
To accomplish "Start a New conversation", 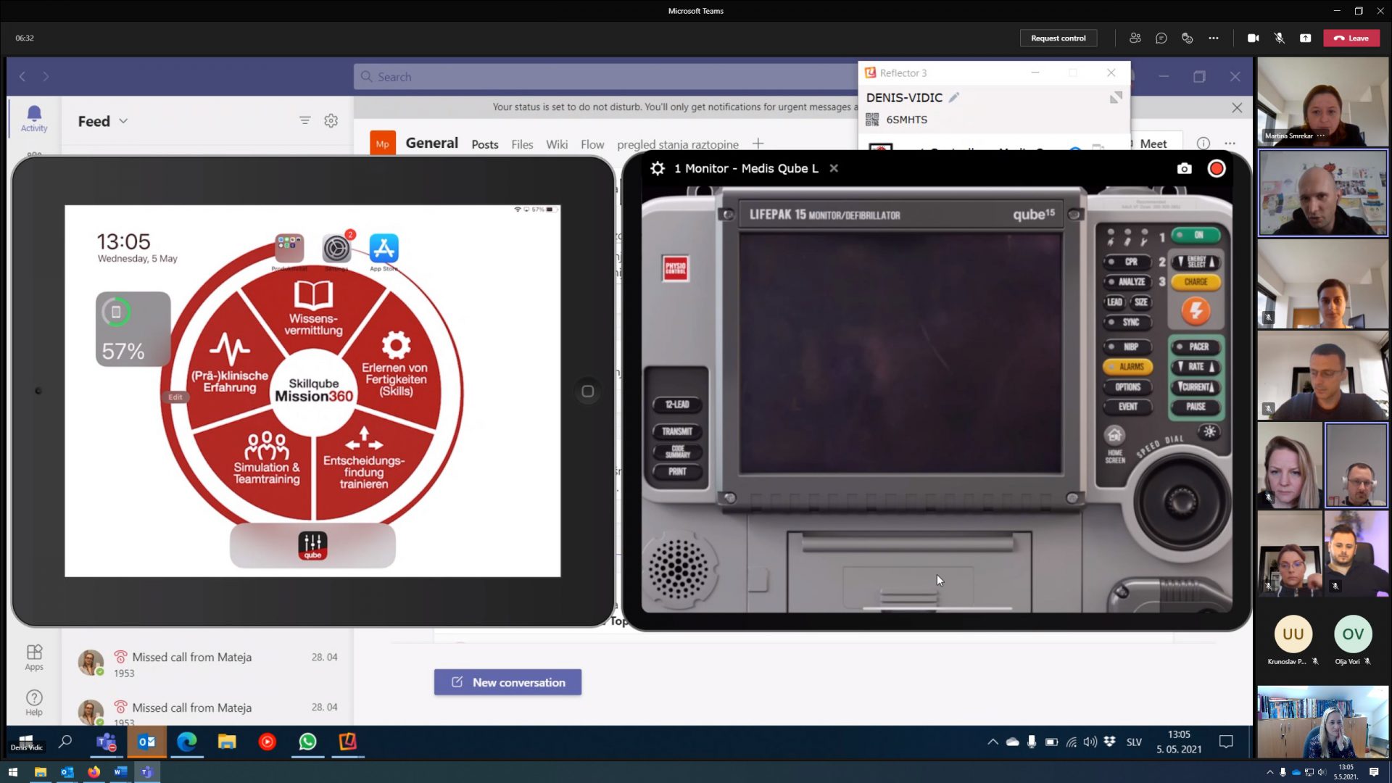I will (507, 682).
